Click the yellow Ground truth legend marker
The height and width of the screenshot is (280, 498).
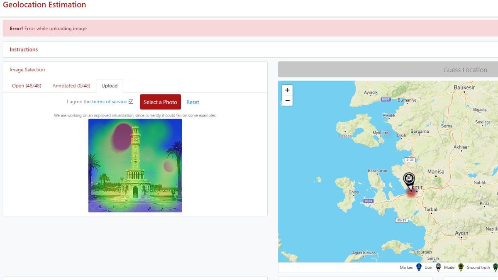461,268
